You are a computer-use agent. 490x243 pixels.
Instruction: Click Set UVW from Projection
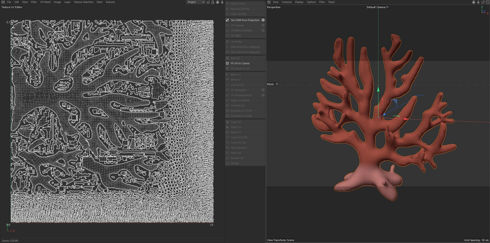click(245, 20)
